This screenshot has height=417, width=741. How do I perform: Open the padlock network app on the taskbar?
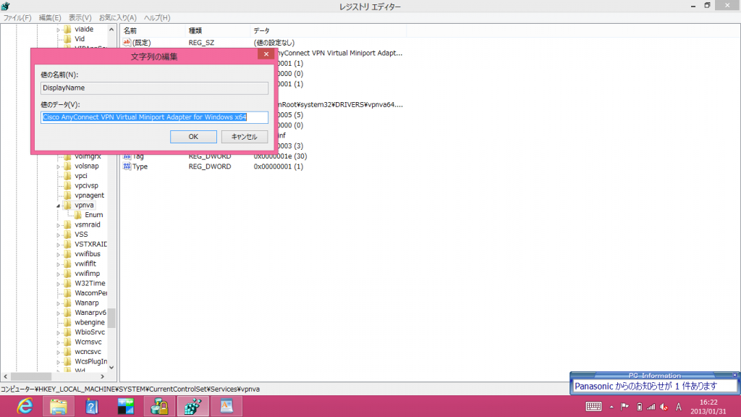159,406
